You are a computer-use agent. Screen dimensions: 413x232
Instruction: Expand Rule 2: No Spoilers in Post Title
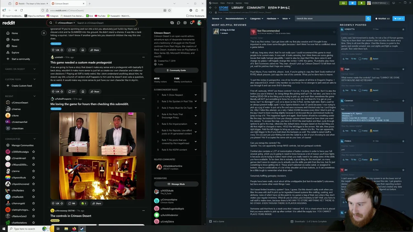(x=196, y=101)
